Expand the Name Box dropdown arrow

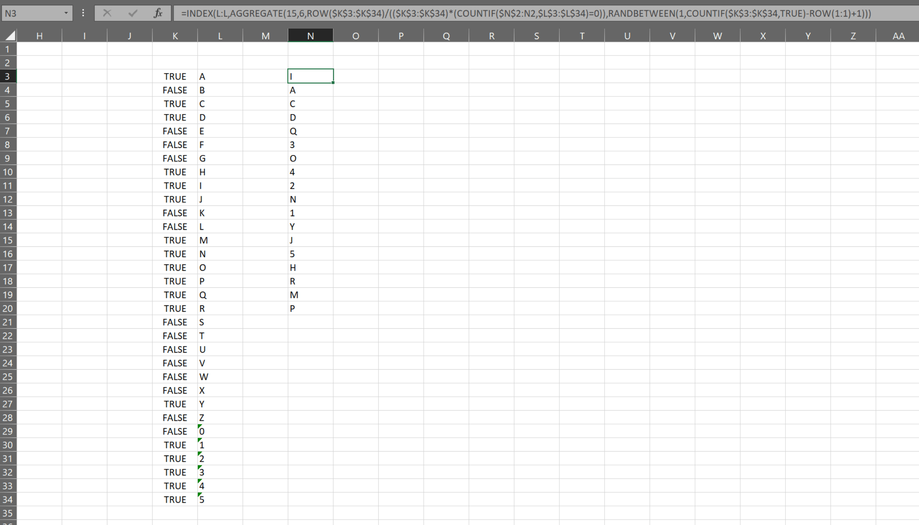point(66,13)
